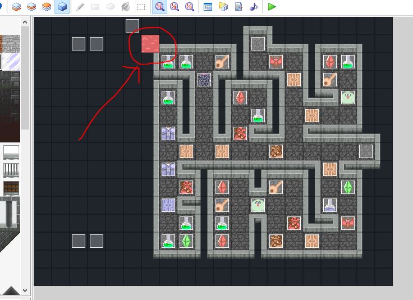Select the Pencil drawing tool
The height and width of the screenshot is (300, 413).
pos(80,7)
